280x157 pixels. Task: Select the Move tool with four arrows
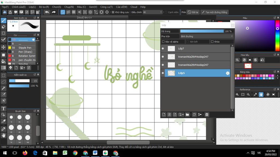click(3, 47)
